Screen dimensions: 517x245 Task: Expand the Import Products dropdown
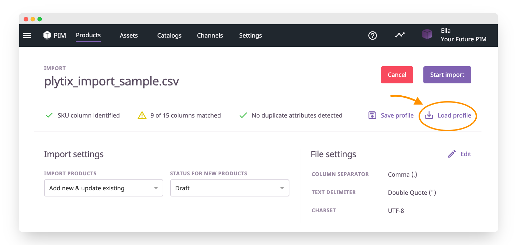click(x=104, y=188)
